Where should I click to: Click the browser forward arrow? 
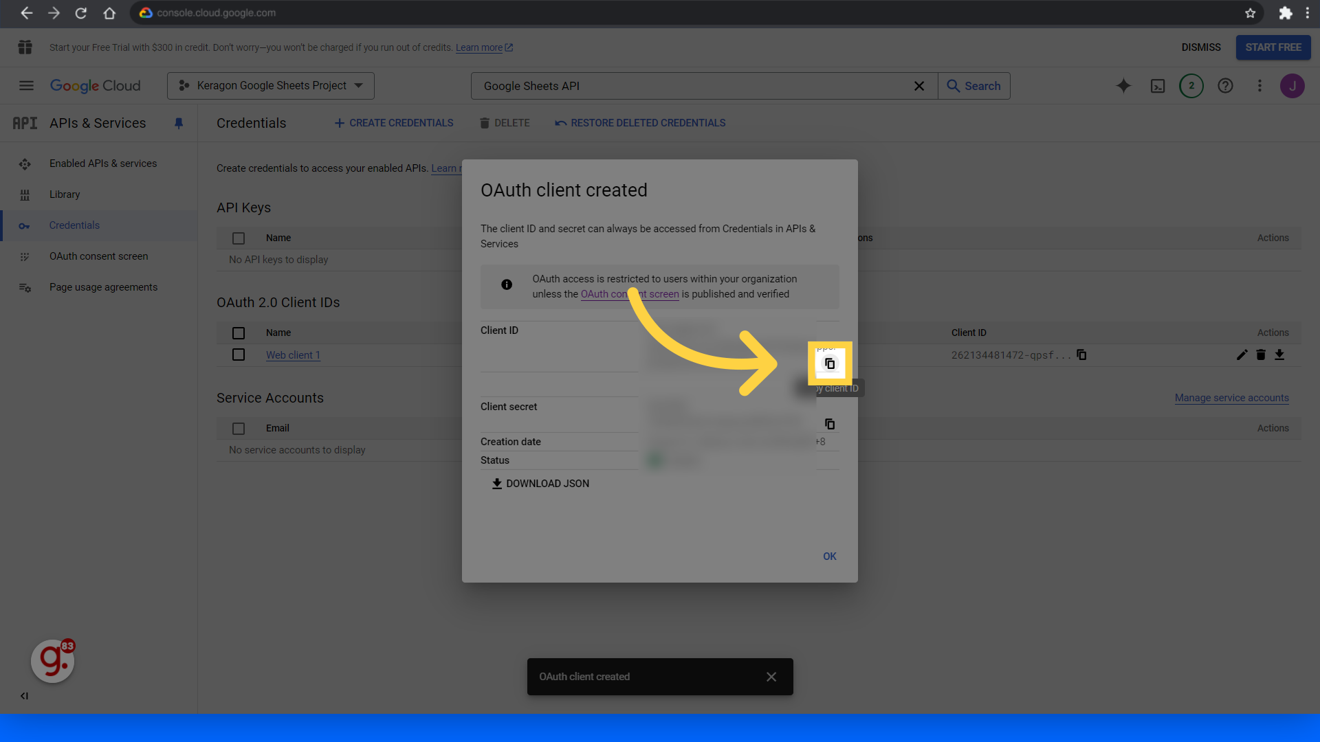click(x=54, y=13)
